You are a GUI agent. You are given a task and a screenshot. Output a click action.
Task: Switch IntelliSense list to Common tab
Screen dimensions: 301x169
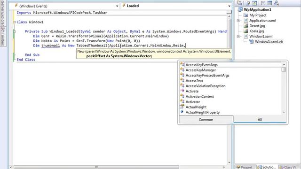click(206, 120)
